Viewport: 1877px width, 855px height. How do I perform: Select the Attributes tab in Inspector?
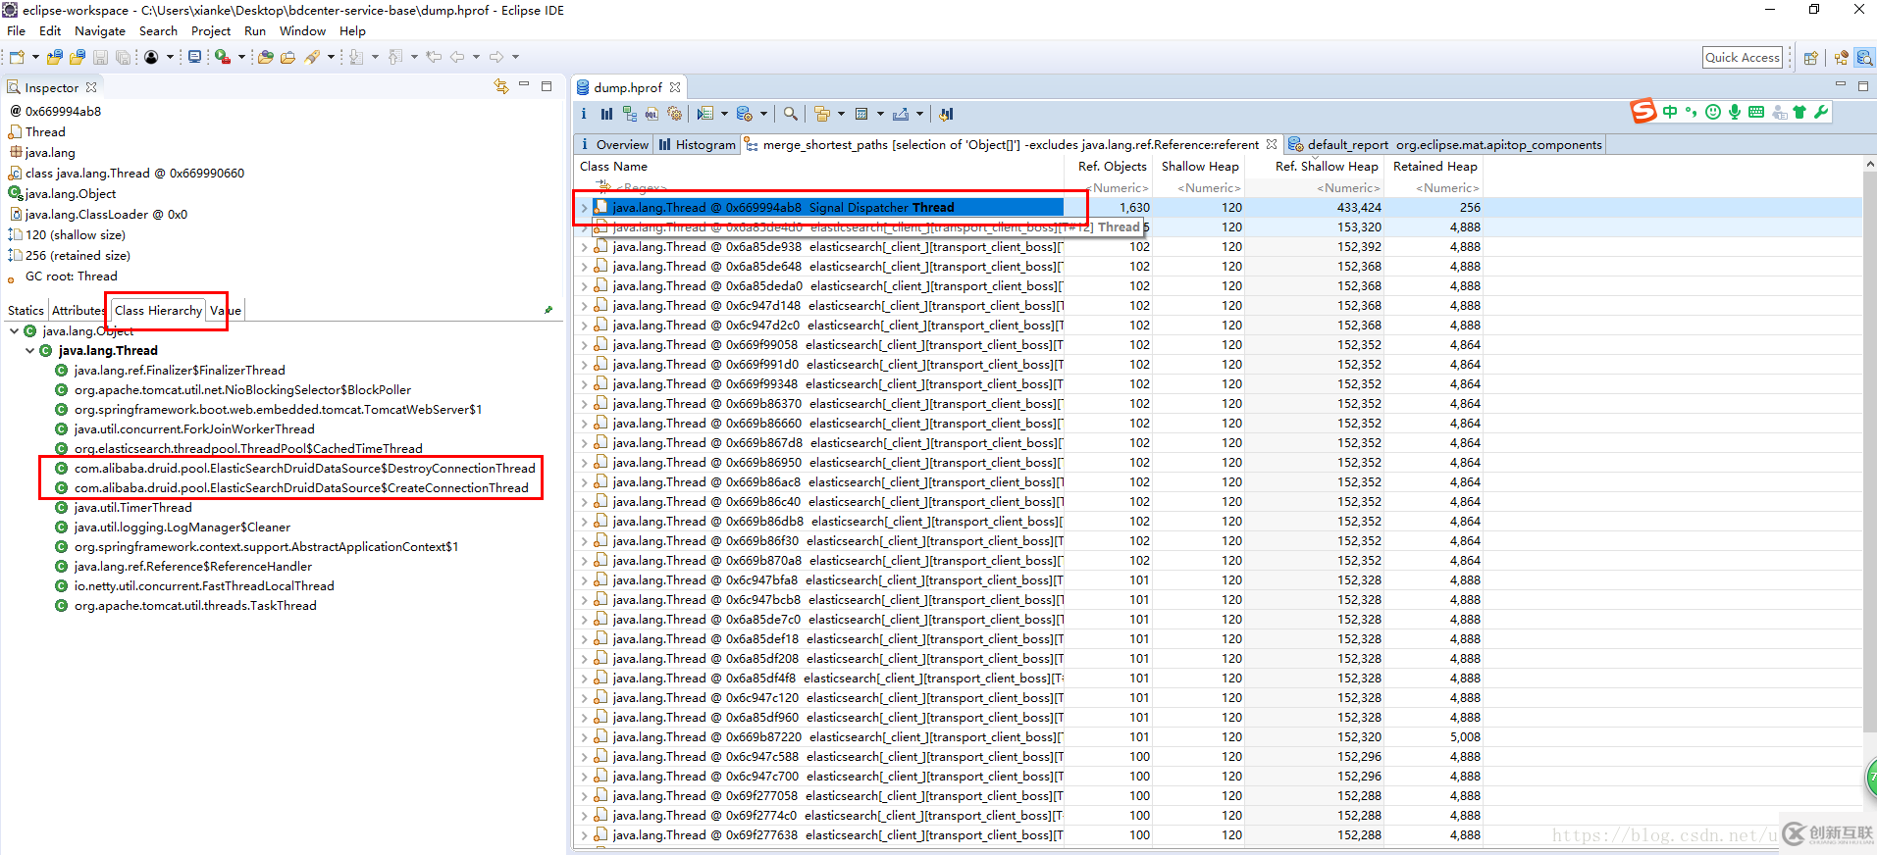[x=78, y=311]
